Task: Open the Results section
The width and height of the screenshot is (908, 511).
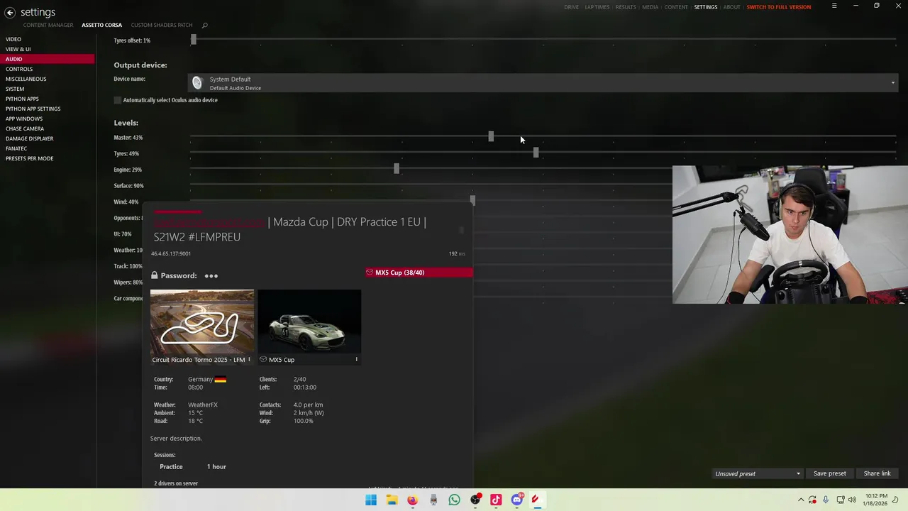Action: (626, 7)
